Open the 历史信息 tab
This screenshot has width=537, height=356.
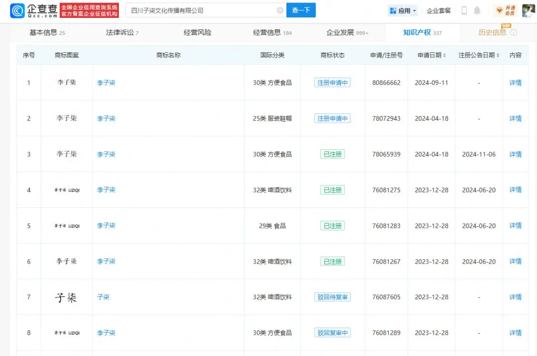(x=492, y=32)
